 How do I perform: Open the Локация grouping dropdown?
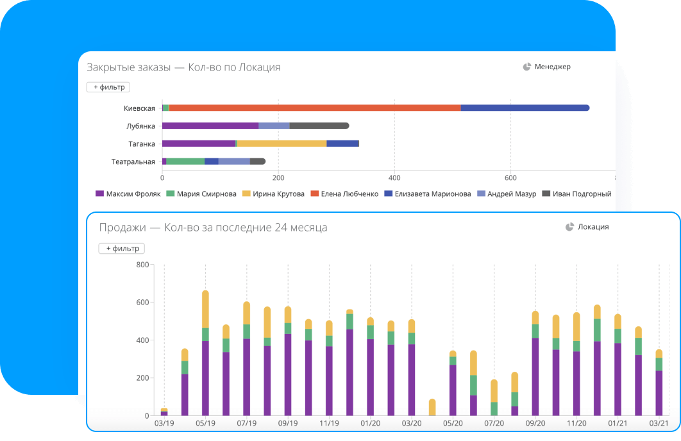[593, 227]
